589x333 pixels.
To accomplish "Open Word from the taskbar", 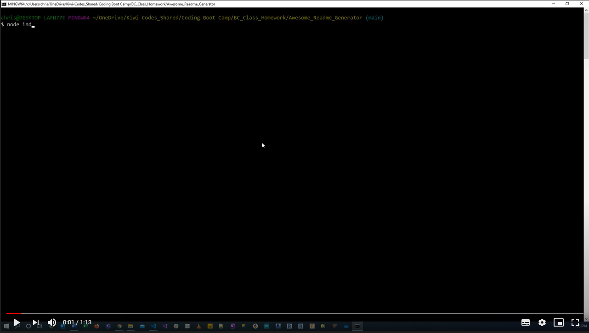I will pyautogui.click(x=74, y=326).
